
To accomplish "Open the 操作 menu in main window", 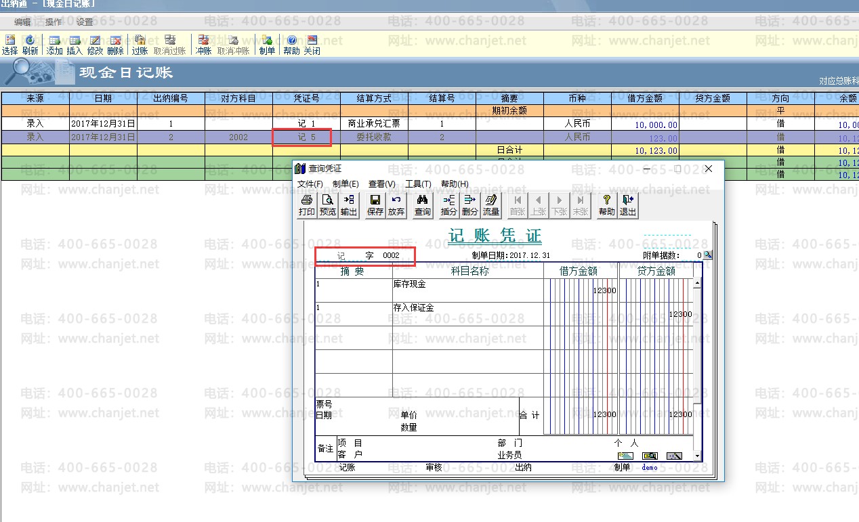I will point(54,22).
